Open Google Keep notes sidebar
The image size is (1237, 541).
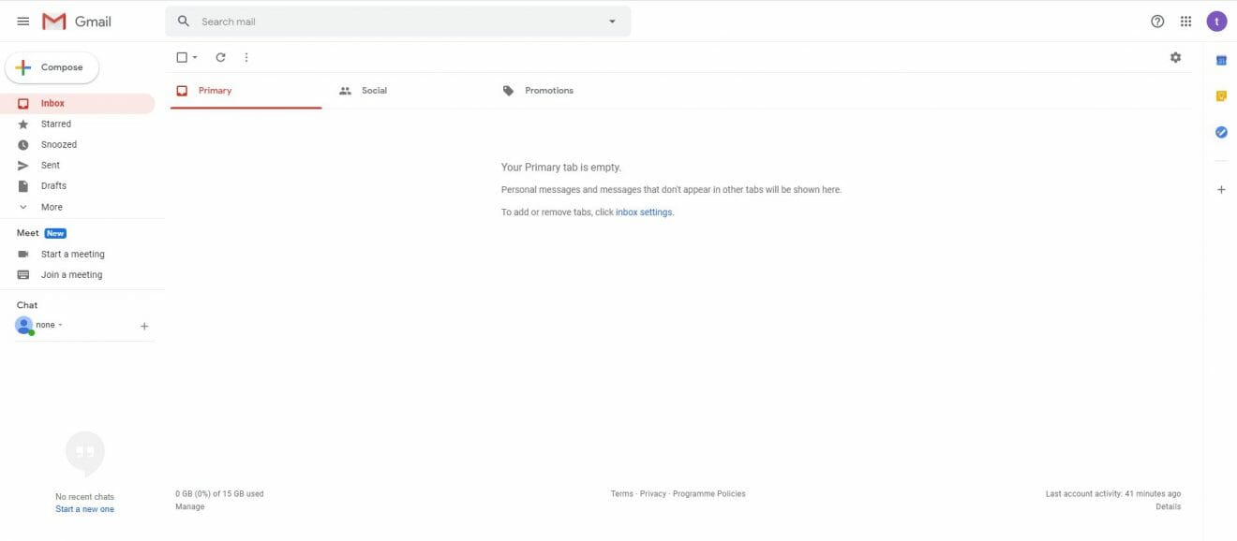(1221, 95)
